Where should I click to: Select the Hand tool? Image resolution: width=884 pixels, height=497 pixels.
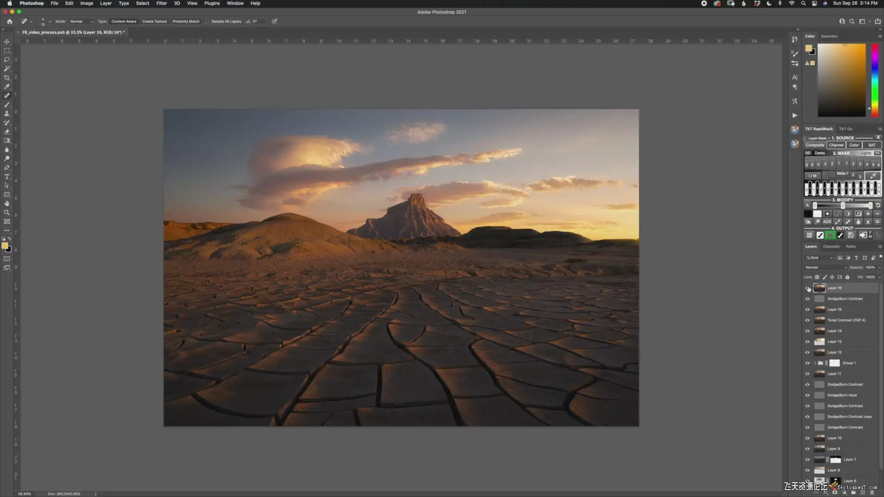[7, 203]
